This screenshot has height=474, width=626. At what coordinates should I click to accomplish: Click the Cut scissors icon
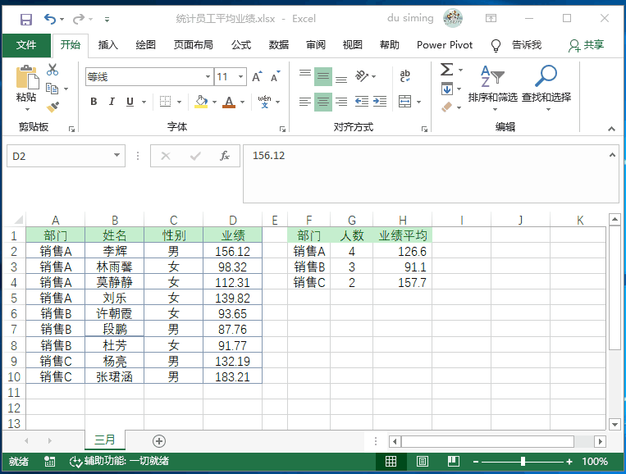coord(53,70)
